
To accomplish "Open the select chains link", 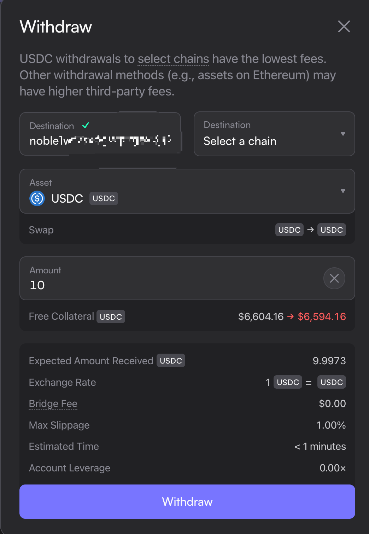I will pyautogui.click(x=173, y=59).
